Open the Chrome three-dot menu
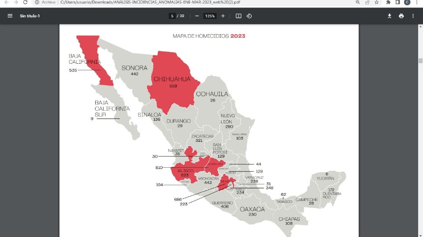The height and width of the screenshot is (237, 423). (x=416, y=2)
